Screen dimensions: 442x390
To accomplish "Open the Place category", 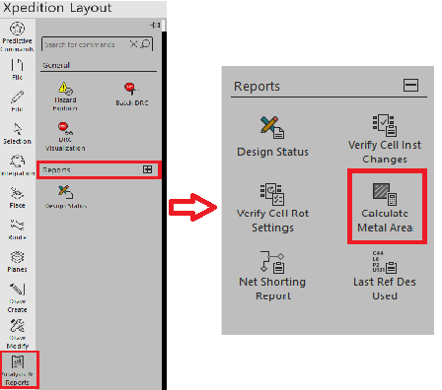I will pyautogui.click(x=17, y=198).
